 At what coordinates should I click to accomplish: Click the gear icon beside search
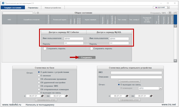[38, 13]
